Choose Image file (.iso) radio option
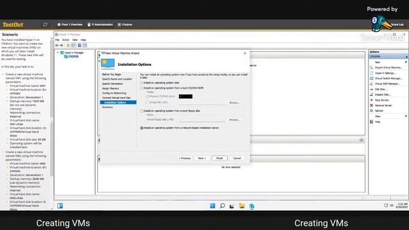The width and height of the screenshot is (409, 230). (x=157, y=102)
